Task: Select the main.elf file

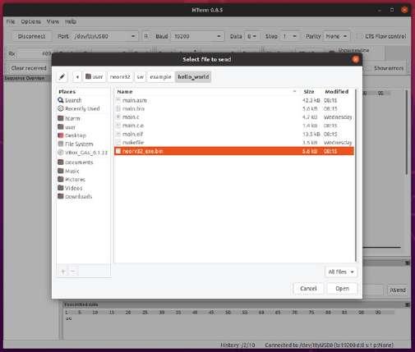Action: 234,134
